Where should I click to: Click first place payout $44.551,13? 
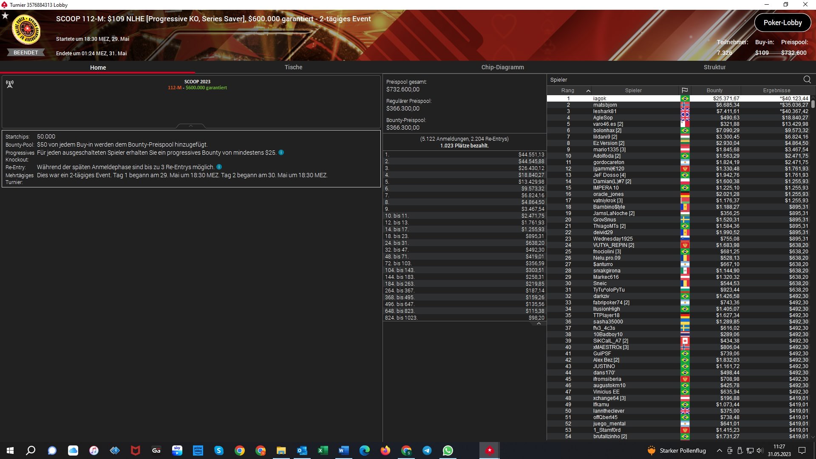pyautogui.click(x=531, y=155)
